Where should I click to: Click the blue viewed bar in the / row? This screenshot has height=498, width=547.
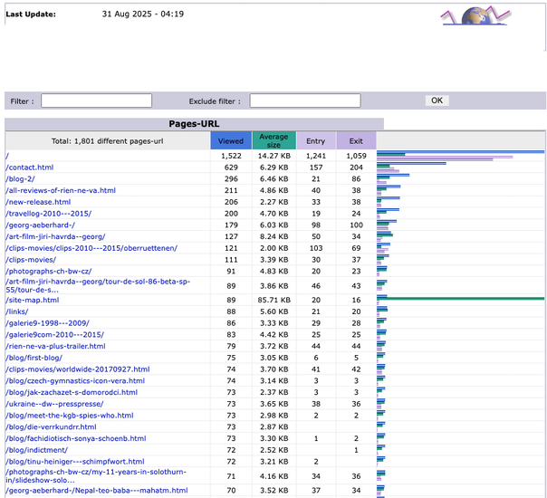click(x=460, y=152)
